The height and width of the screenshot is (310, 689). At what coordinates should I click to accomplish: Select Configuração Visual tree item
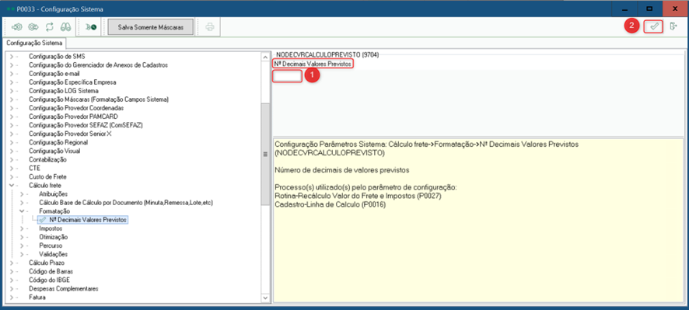[54, 151]
